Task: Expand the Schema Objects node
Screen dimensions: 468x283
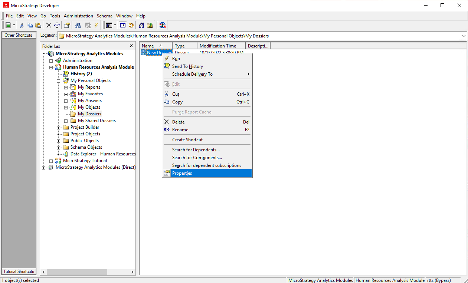Action: coord(59,147)
